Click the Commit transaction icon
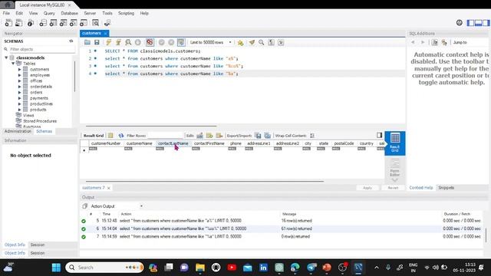The width and height of the screenshot is (491, 276). point(162,42)
